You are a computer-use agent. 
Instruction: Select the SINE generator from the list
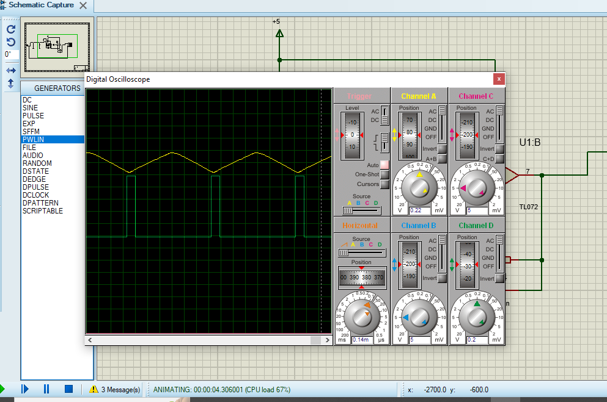(32, 108)
